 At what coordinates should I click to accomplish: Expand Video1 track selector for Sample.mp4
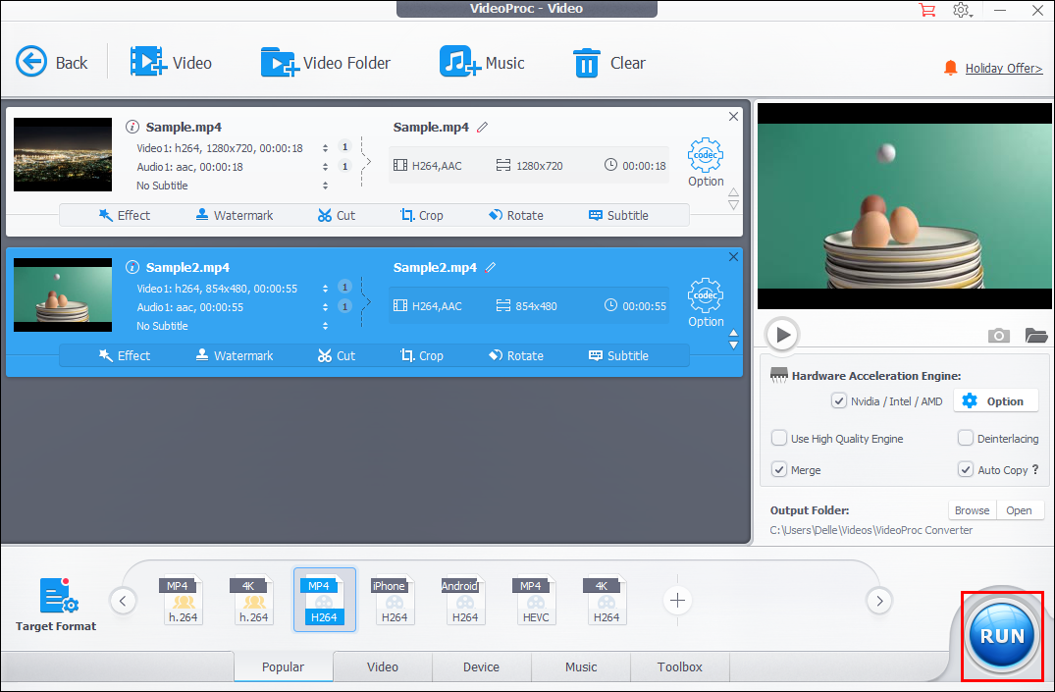point(325,148)
